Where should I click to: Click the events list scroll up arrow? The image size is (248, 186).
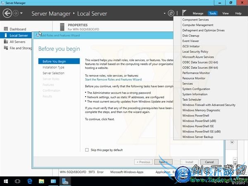tap(235, 159)
